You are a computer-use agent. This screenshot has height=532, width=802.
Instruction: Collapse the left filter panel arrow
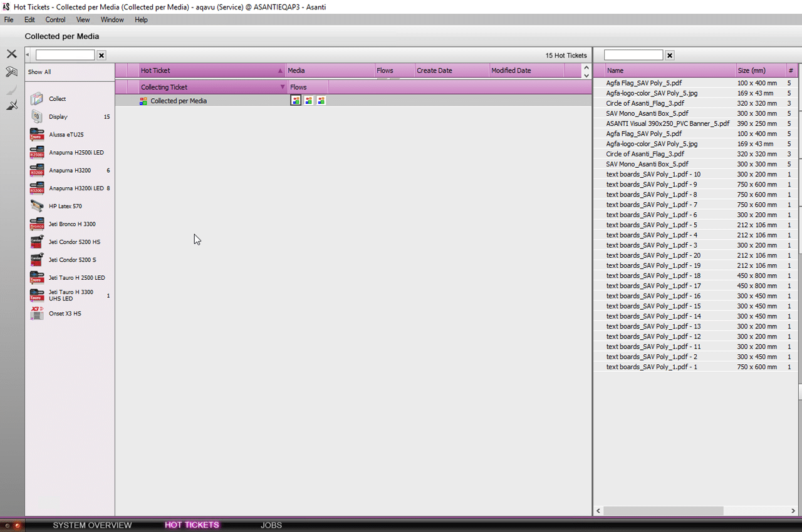(x=28, y=56)
